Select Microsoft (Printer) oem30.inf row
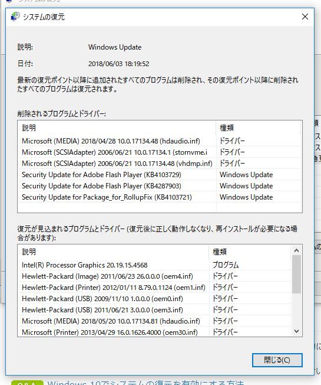This screenshot has width=321, height=385. pyautogui.click(x=155, y=332)
